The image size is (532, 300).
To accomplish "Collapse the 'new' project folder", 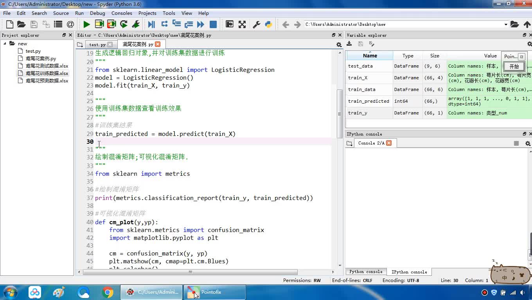I will 5,43.
